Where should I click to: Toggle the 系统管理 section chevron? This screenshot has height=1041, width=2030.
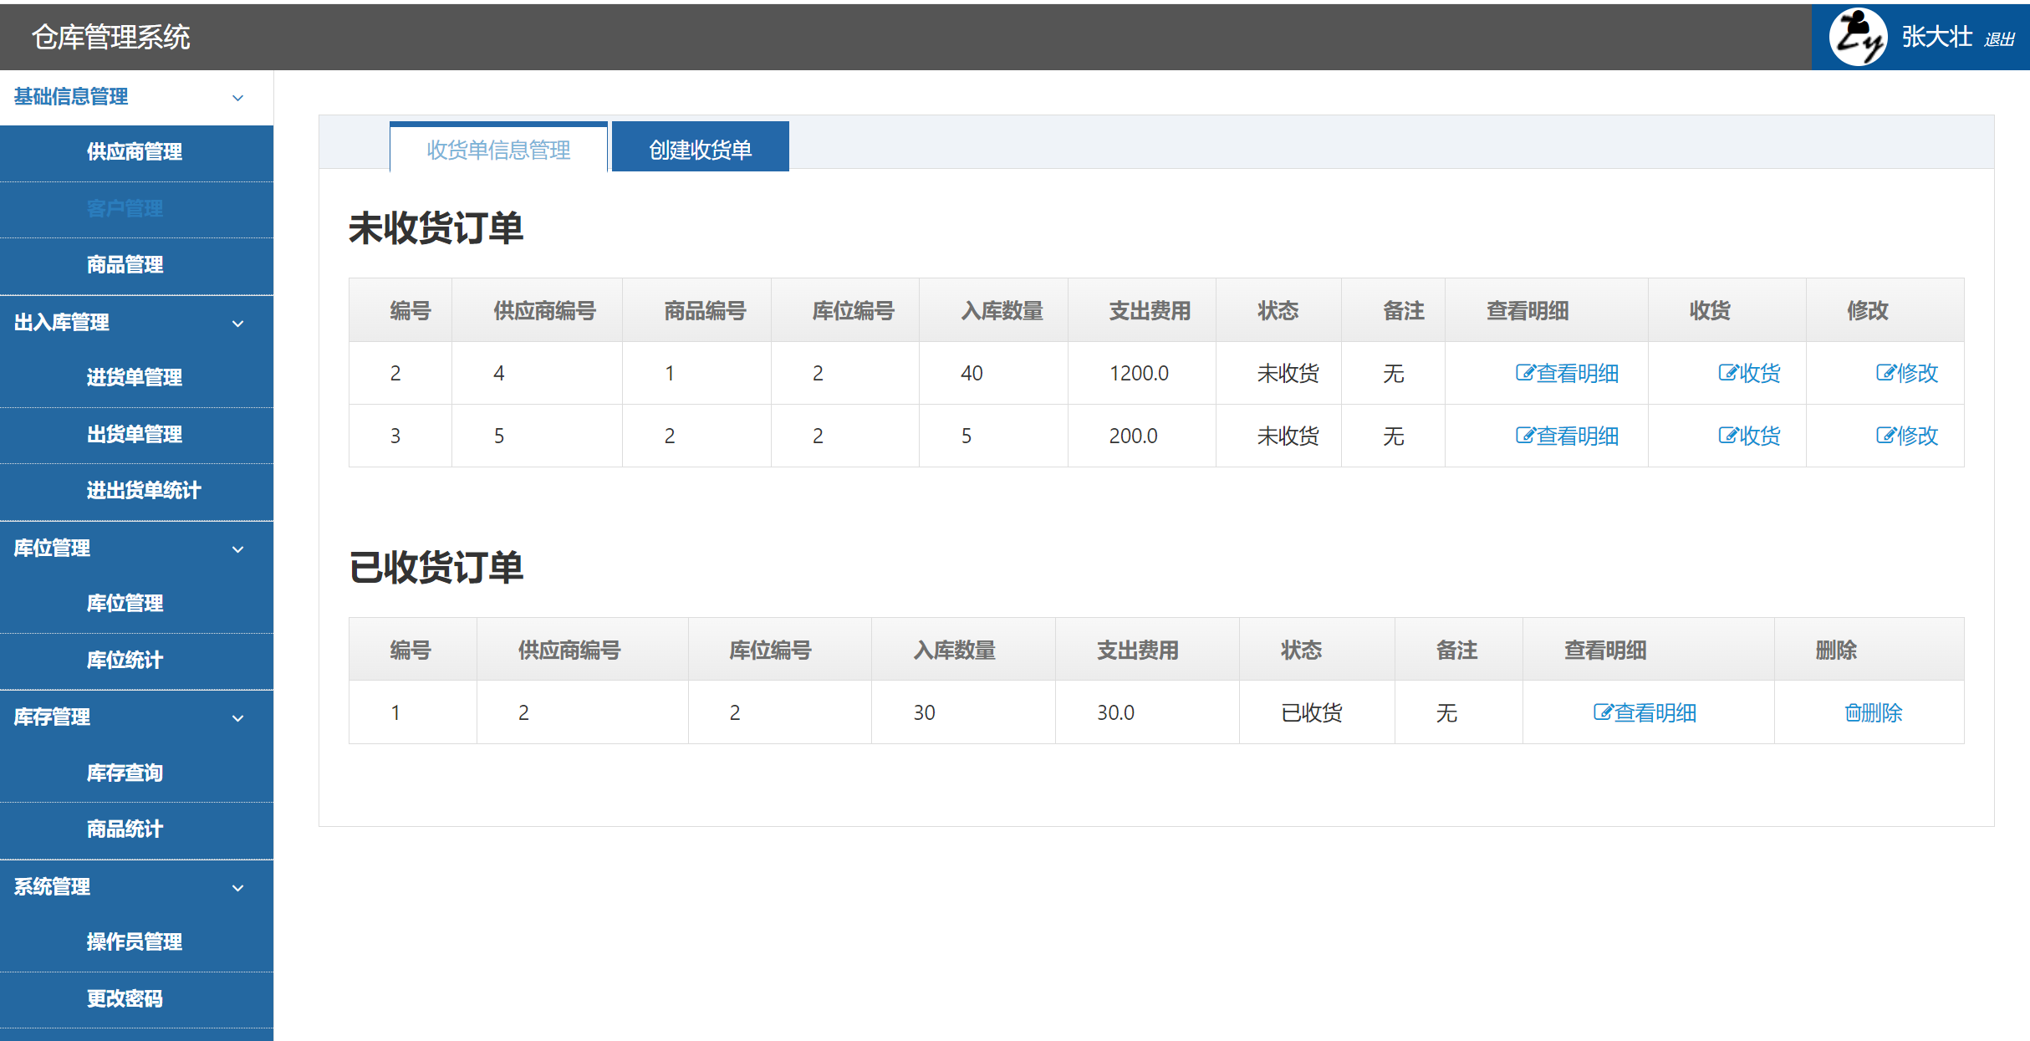[238, 888]
